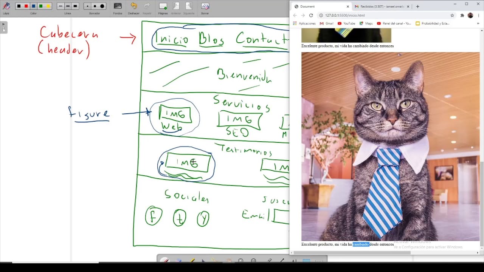Viewport: 484px width, 272px height.
Task: Open the Maps bookmark
Action: (x=366, y=23)
